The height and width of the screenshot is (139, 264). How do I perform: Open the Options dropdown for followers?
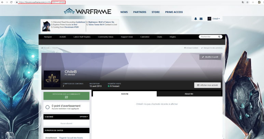tap(84, 117)
